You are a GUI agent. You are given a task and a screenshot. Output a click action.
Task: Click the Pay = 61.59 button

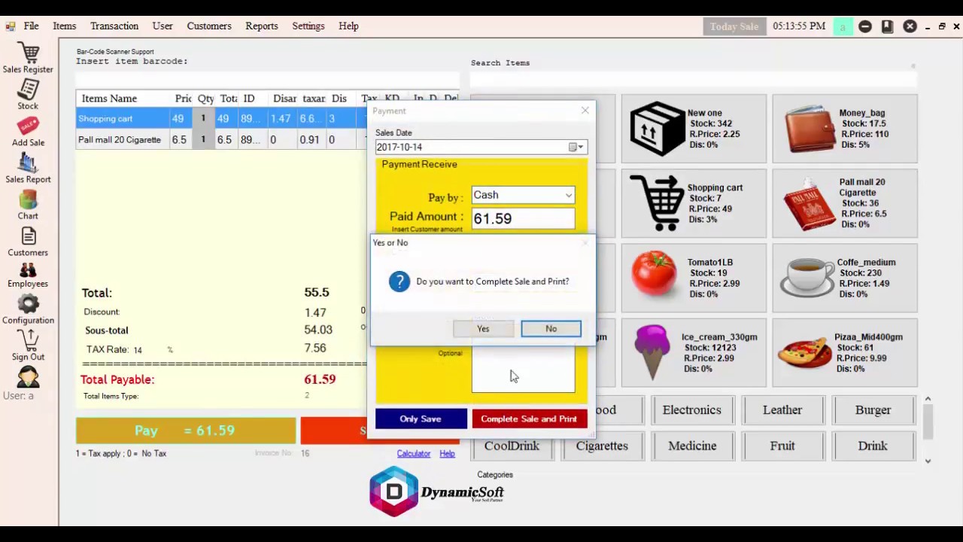tap(185, 431)
